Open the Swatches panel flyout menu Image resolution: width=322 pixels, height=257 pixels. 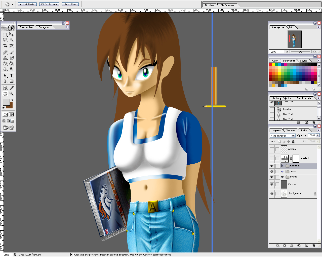[x=319, y=60]
